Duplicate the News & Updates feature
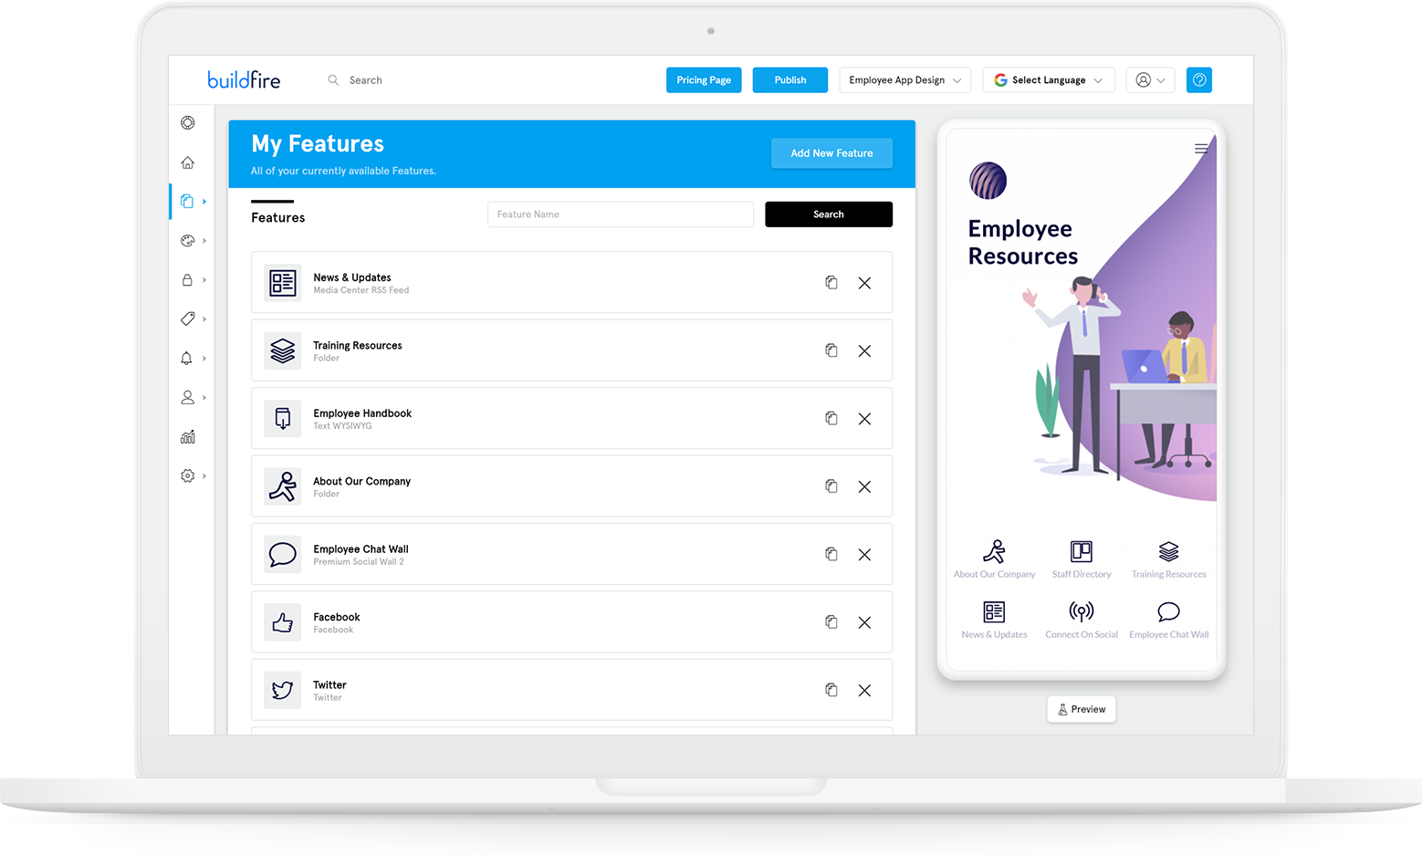 tap(831, 283)
